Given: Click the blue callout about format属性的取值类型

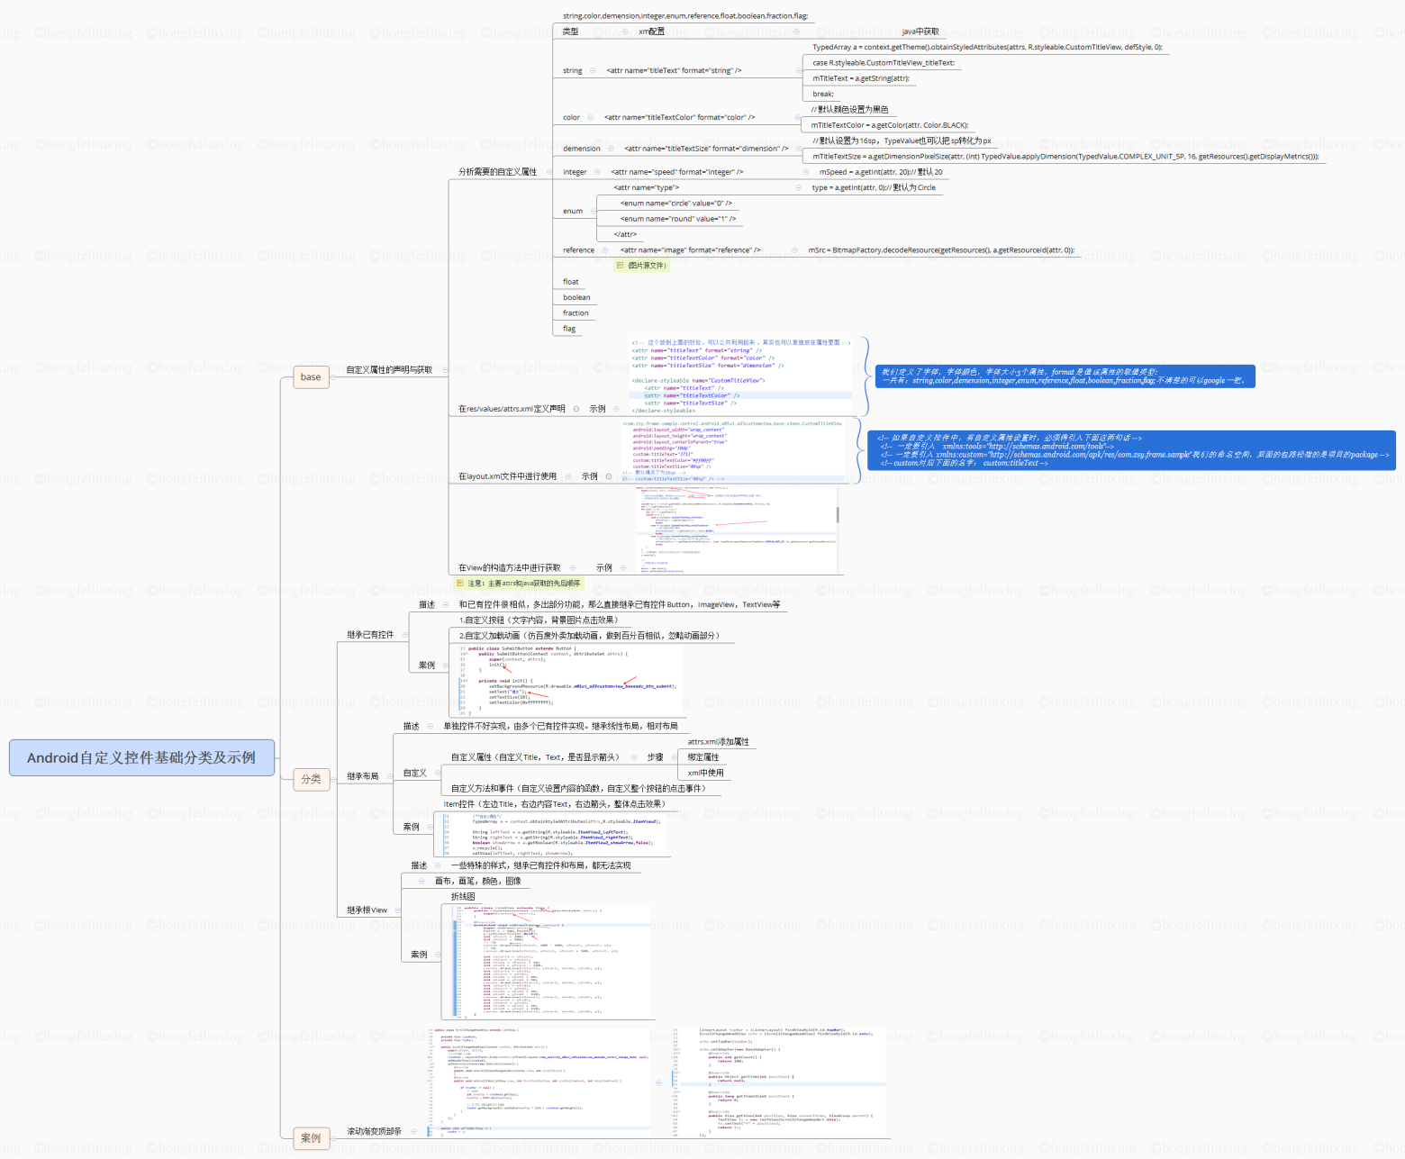Looking at the screenshot, I should point(1065,376).
